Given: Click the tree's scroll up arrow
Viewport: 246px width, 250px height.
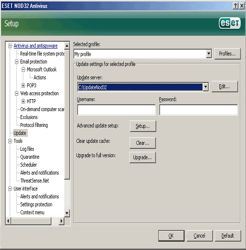Looking at the screenshot, I should [x=67, y=46].
